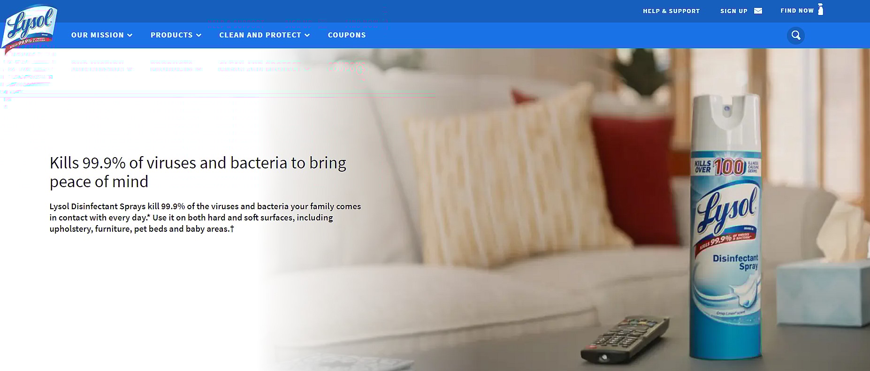This screenshot has width=870, height=371.
Task: Click the Sign Up text link
Action: click(x=734, y=11)
